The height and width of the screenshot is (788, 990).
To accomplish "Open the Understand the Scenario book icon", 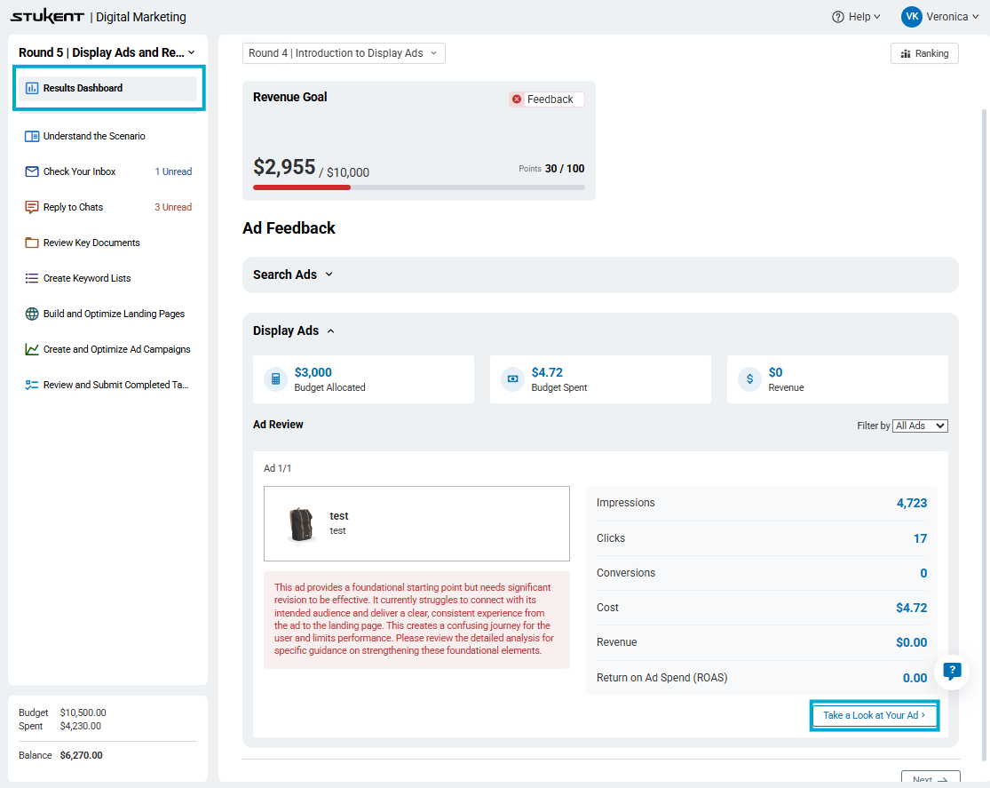I will (x=32, y=137).
